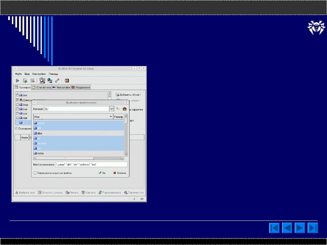The image size is (327, 245).
Task: Click the globe network update toolbar icon
Action: click(x=50, y=80)
